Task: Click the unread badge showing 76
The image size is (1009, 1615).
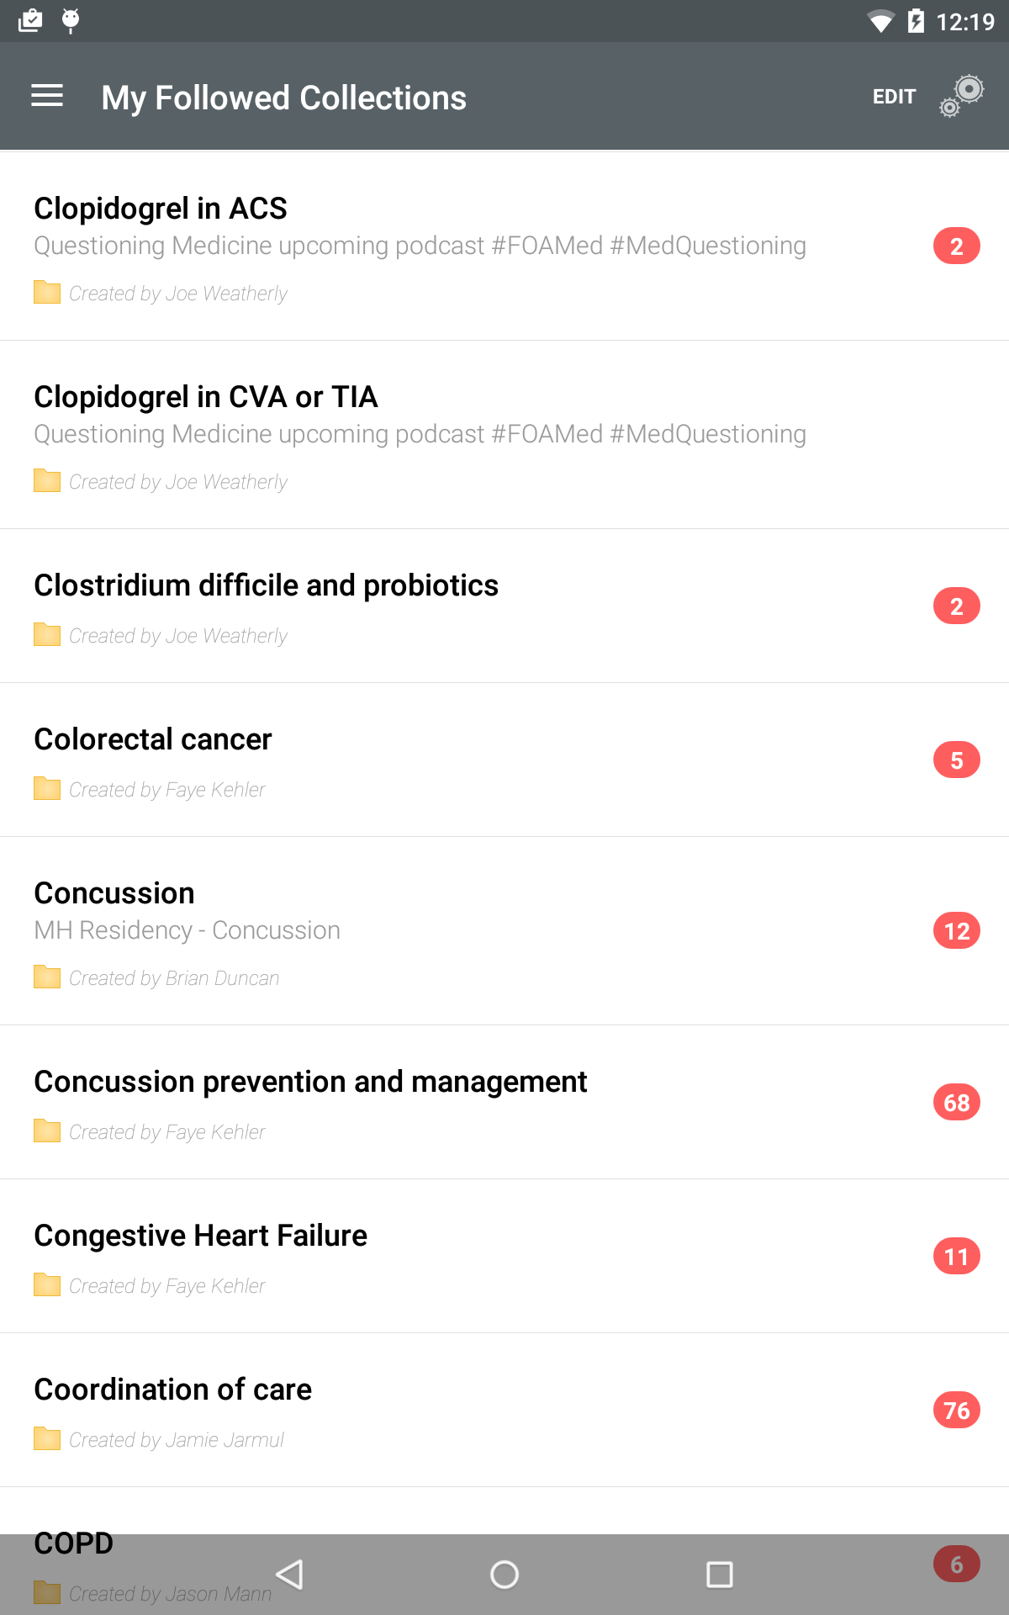Action: (956, 1410)
